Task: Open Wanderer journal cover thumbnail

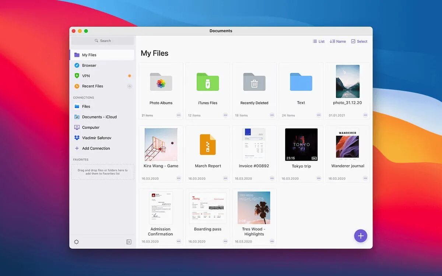Action: click(348, 144)
